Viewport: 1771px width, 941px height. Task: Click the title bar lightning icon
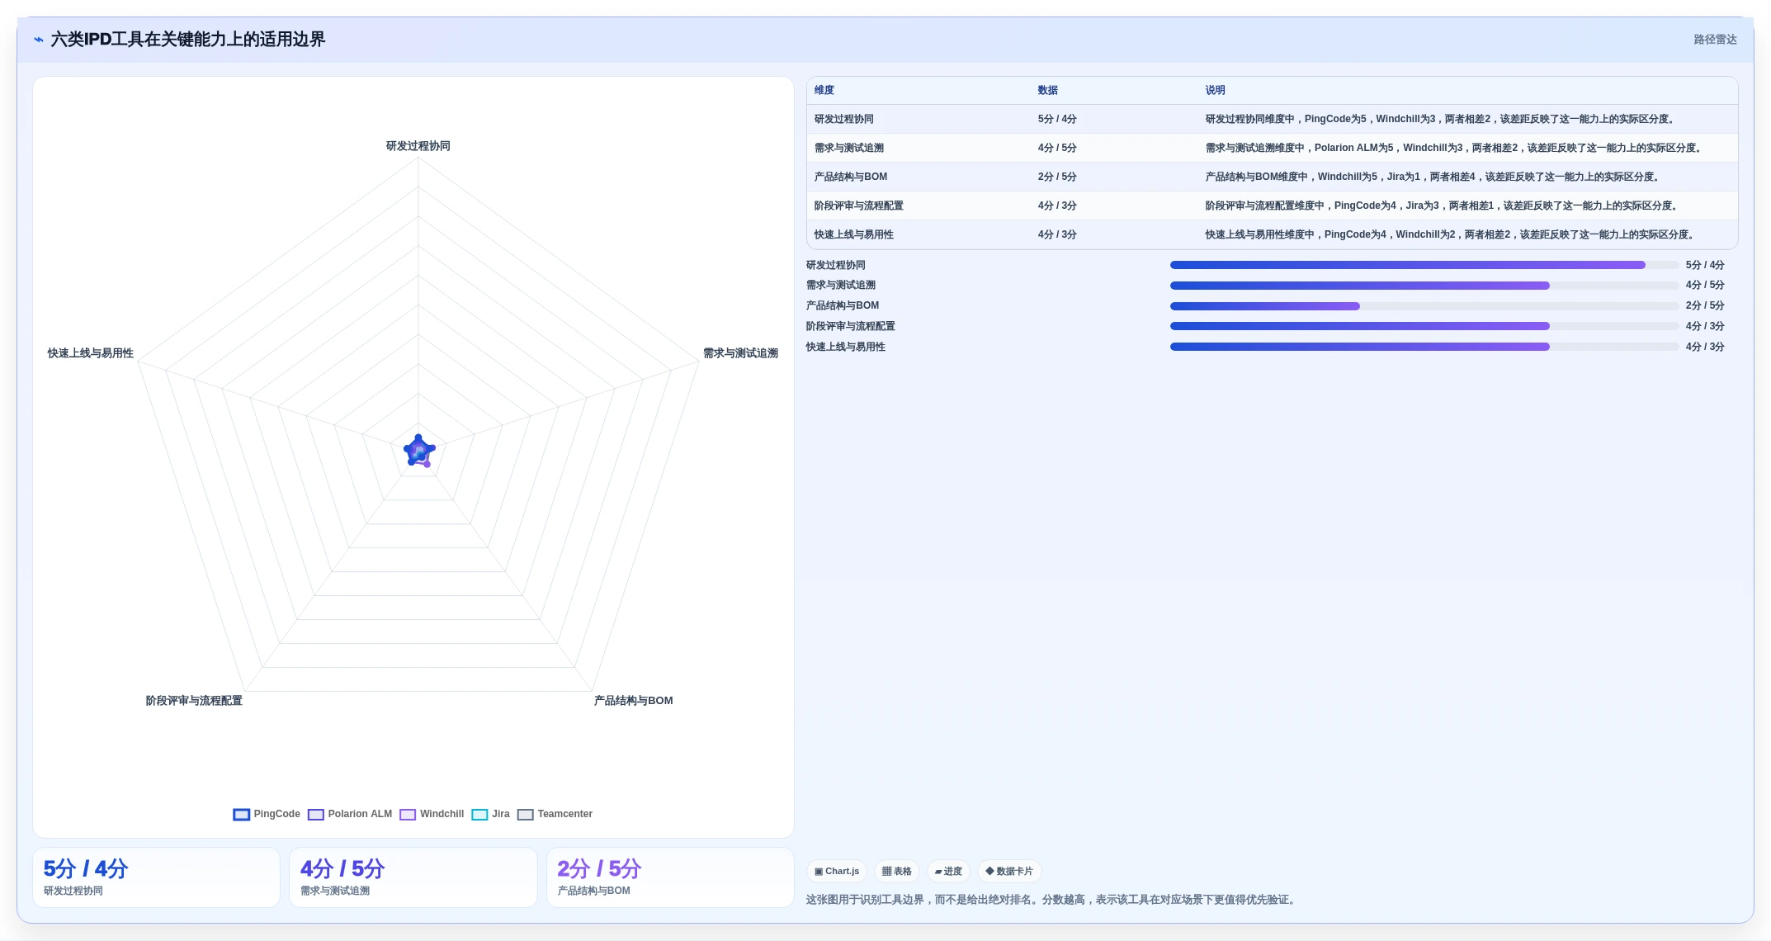click(x=38, y=40)
